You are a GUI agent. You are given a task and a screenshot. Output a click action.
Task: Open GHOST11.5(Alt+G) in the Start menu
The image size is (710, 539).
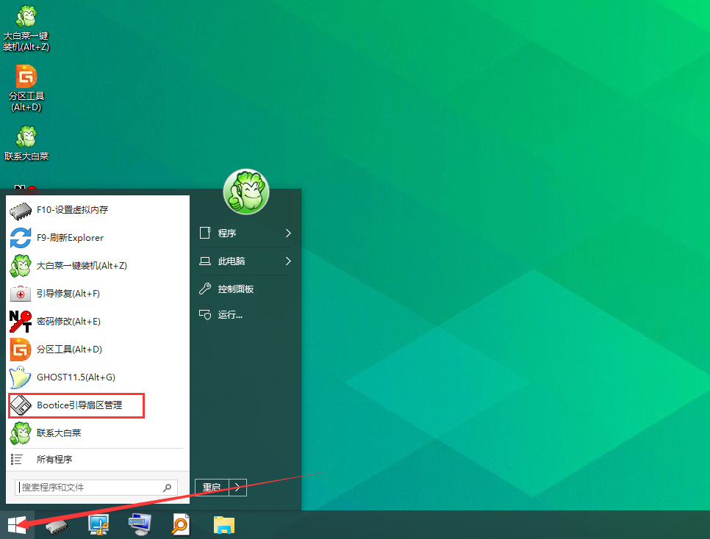point(97,377)
